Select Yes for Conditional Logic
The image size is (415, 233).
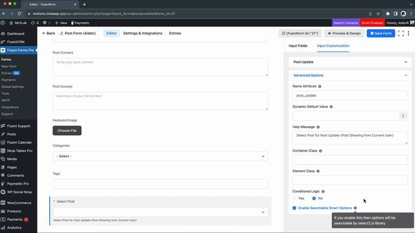[294, 199]
